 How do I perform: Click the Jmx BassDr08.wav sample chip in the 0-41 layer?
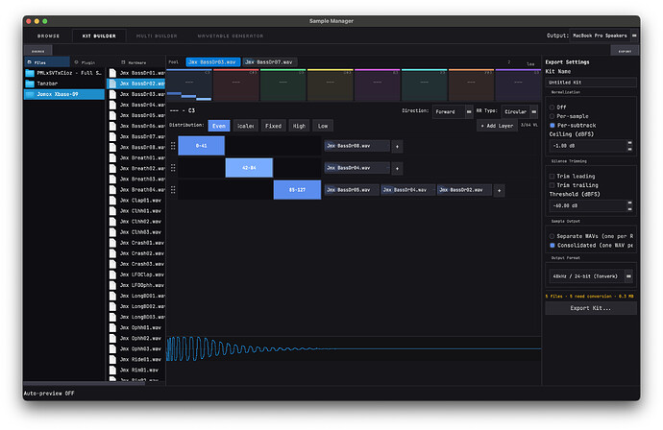click(356, 146)
